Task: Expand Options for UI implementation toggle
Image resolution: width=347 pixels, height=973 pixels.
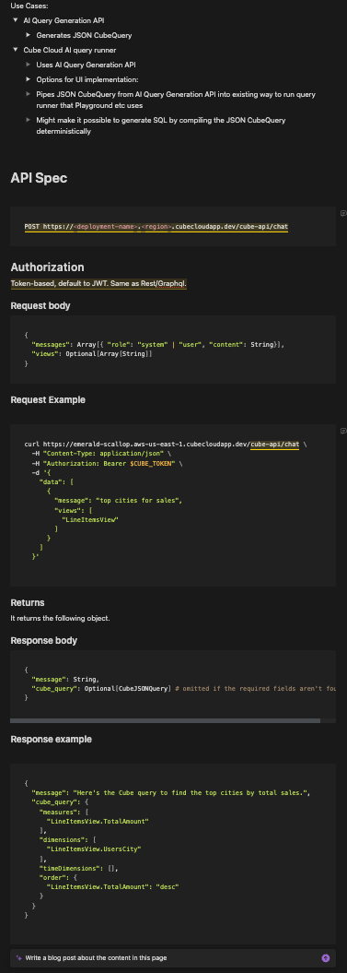Action: pyautogui.click(x=28, y=79)
